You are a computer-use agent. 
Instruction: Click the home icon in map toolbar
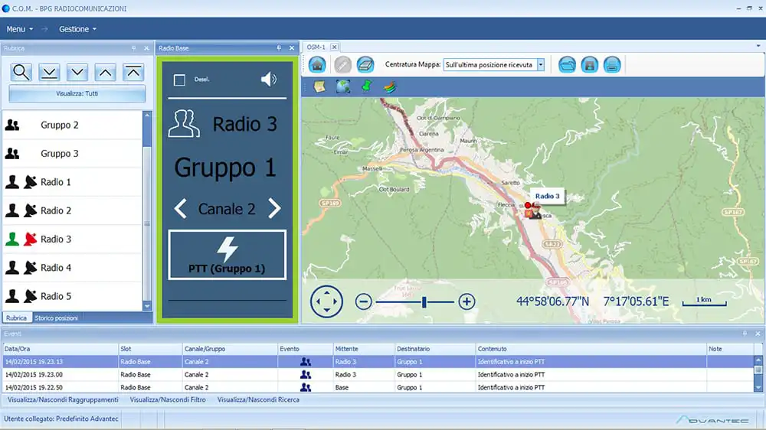pyautogui.click(x=317, y=65)
